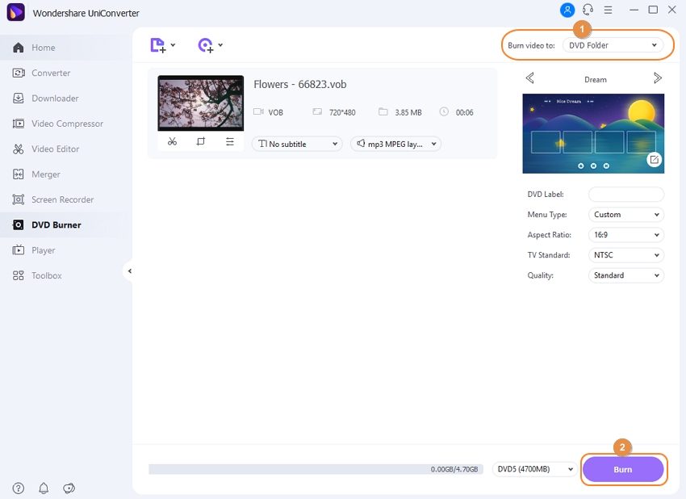Click the Home house icon

[x=19, y=48]
